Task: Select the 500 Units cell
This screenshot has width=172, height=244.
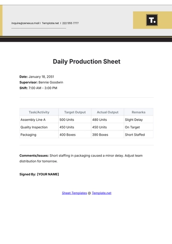Action: point(75,120)
